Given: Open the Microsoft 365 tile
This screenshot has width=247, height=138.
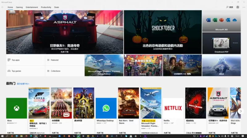Looking at the screenshot, I should click(x=221, y=21).
